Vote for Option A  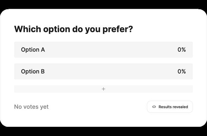[x=103, y=50]
